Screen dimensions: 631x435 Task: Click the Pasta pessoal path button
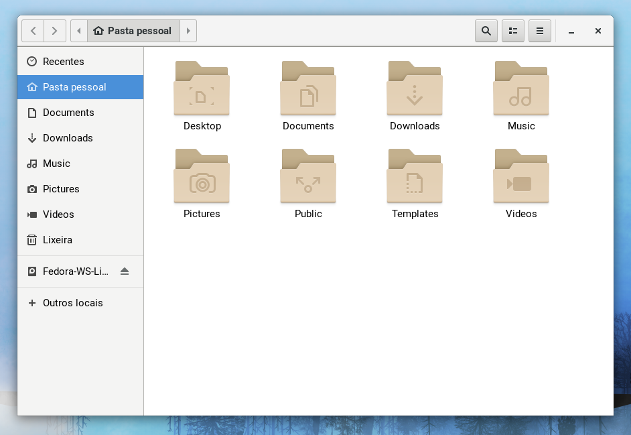click(133, 31)
